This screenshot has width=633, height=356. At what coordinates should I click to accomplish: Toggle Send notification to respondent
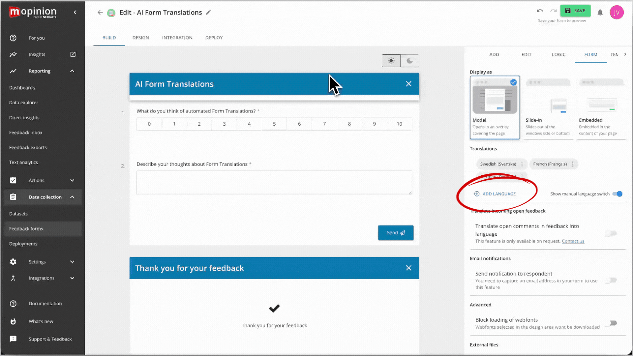click(611, 280)
